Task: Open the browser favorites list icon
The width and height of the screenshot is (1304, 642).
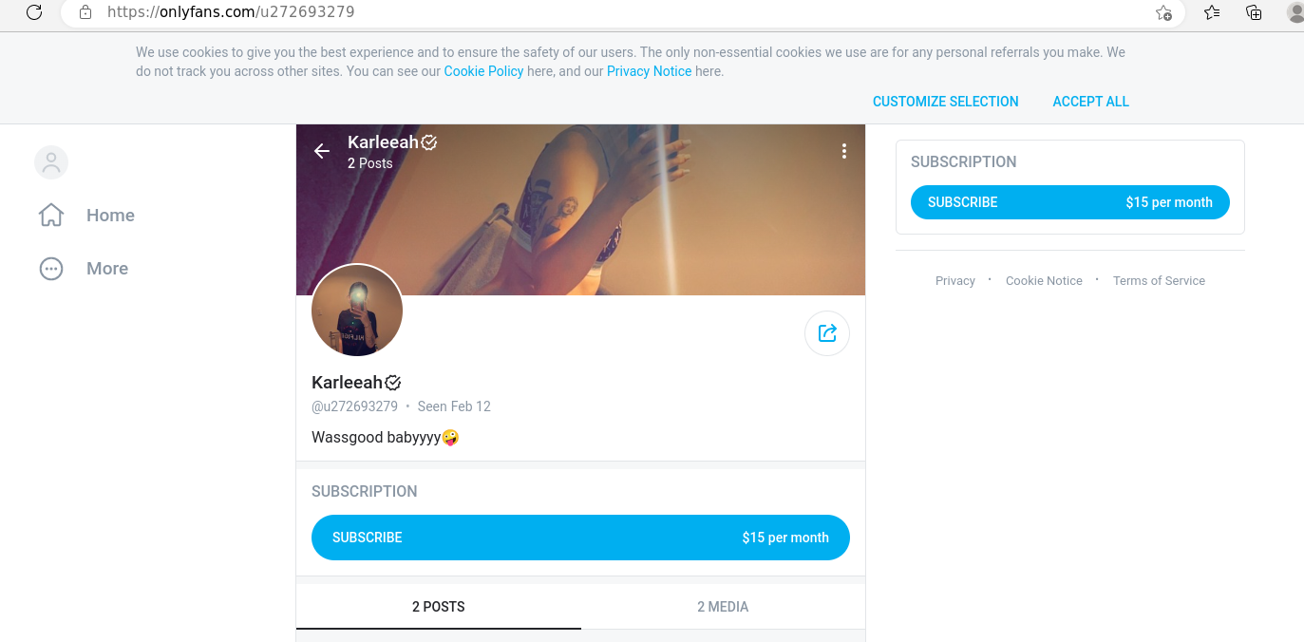Action: 1212,12
